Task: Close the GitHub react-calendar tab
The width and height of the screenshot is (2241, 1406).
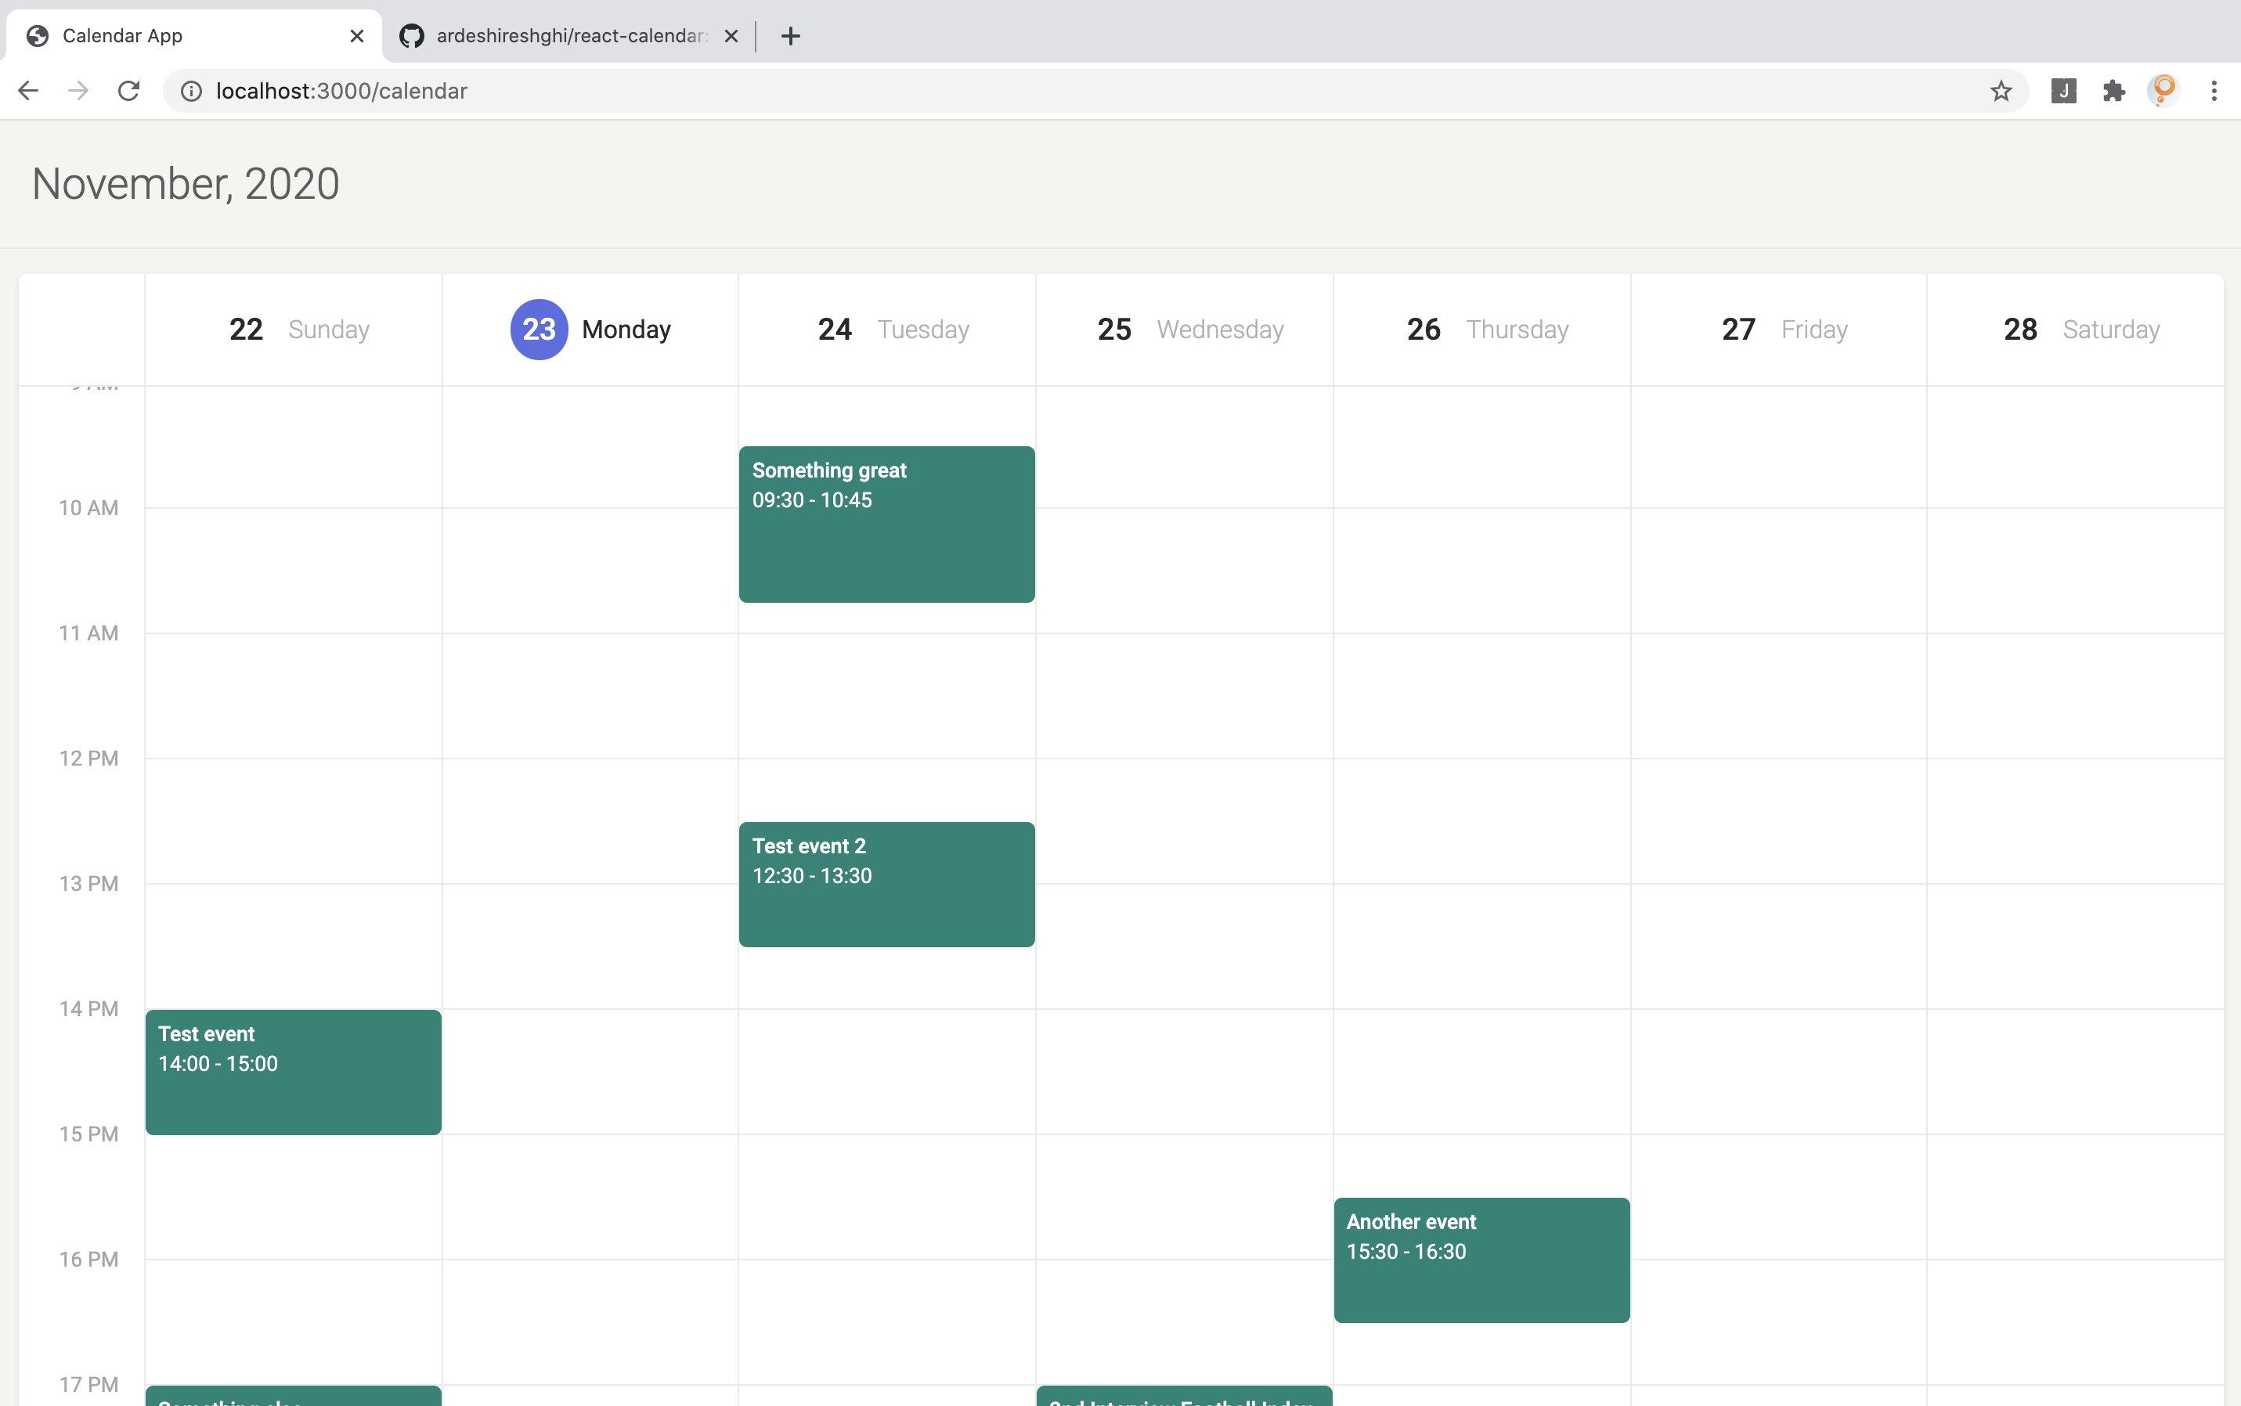Action: coord(731,35)
